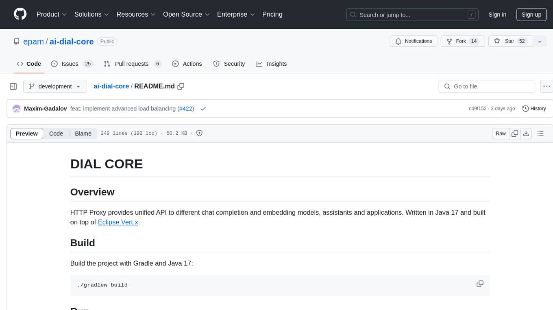The width and height of the screenshot is (553, 310).
Task: Open commit c49f152
Action: (x=477, y=109)
